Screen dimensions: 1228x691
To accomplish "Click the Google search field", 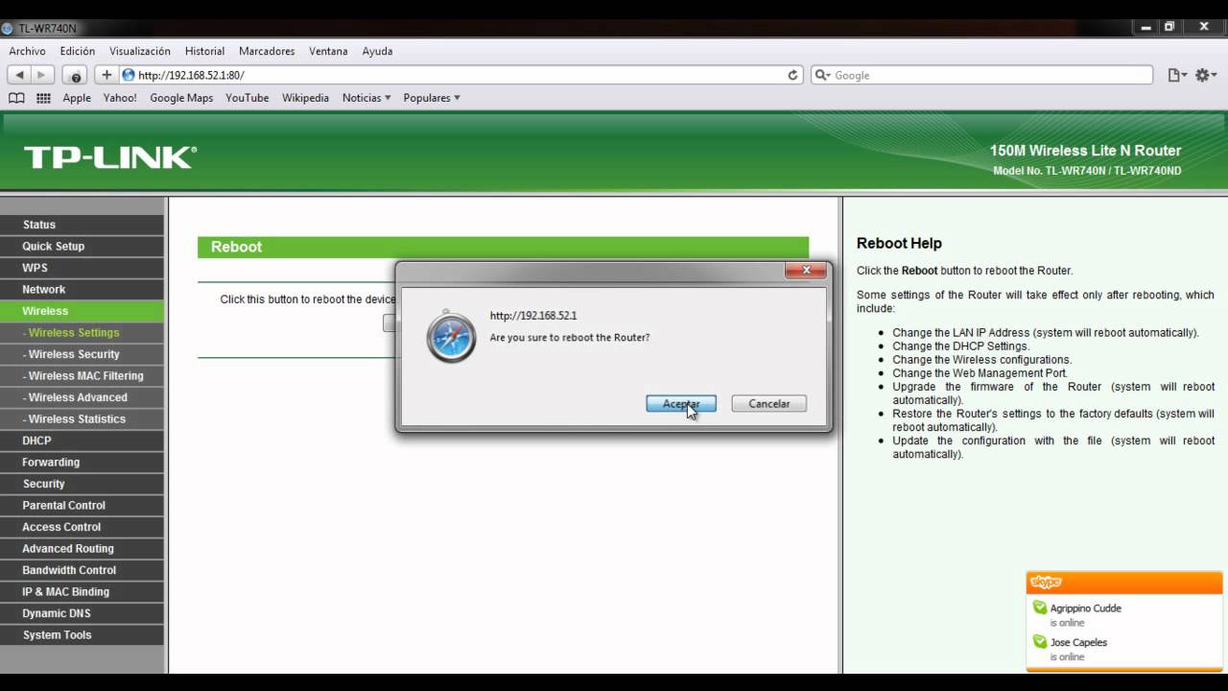I will tap(981, 75).
